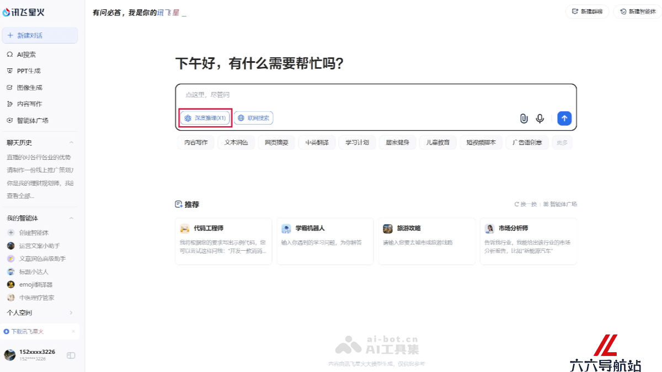662x372 pixels.
Task: Open the 标题小达人 agent
Action: (x=28, y=272)
